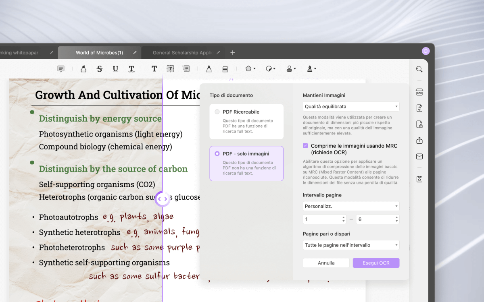
Task: Click heading 'Distinguish by energy source'
Action: (100, 119)
